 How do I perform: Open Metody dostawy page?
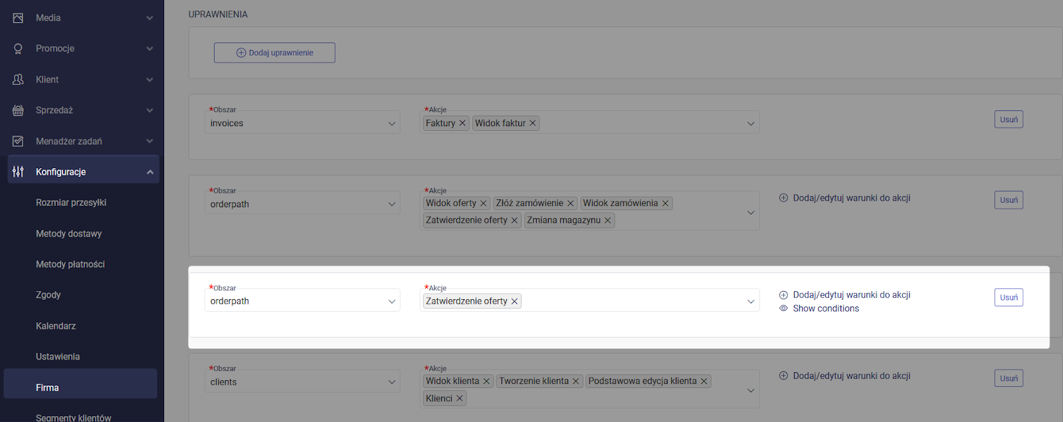pyautogui.click(x=68, y=234)
